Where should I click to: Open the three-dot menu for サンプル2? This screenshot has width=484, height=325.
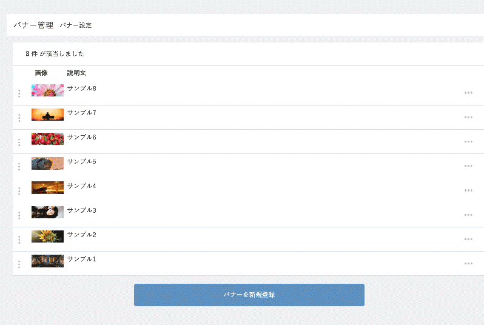coord(468,239)
